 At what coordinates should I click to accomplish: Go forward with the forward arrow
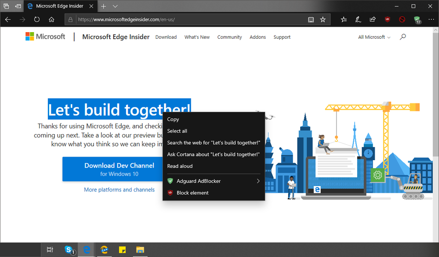(22, 19)
